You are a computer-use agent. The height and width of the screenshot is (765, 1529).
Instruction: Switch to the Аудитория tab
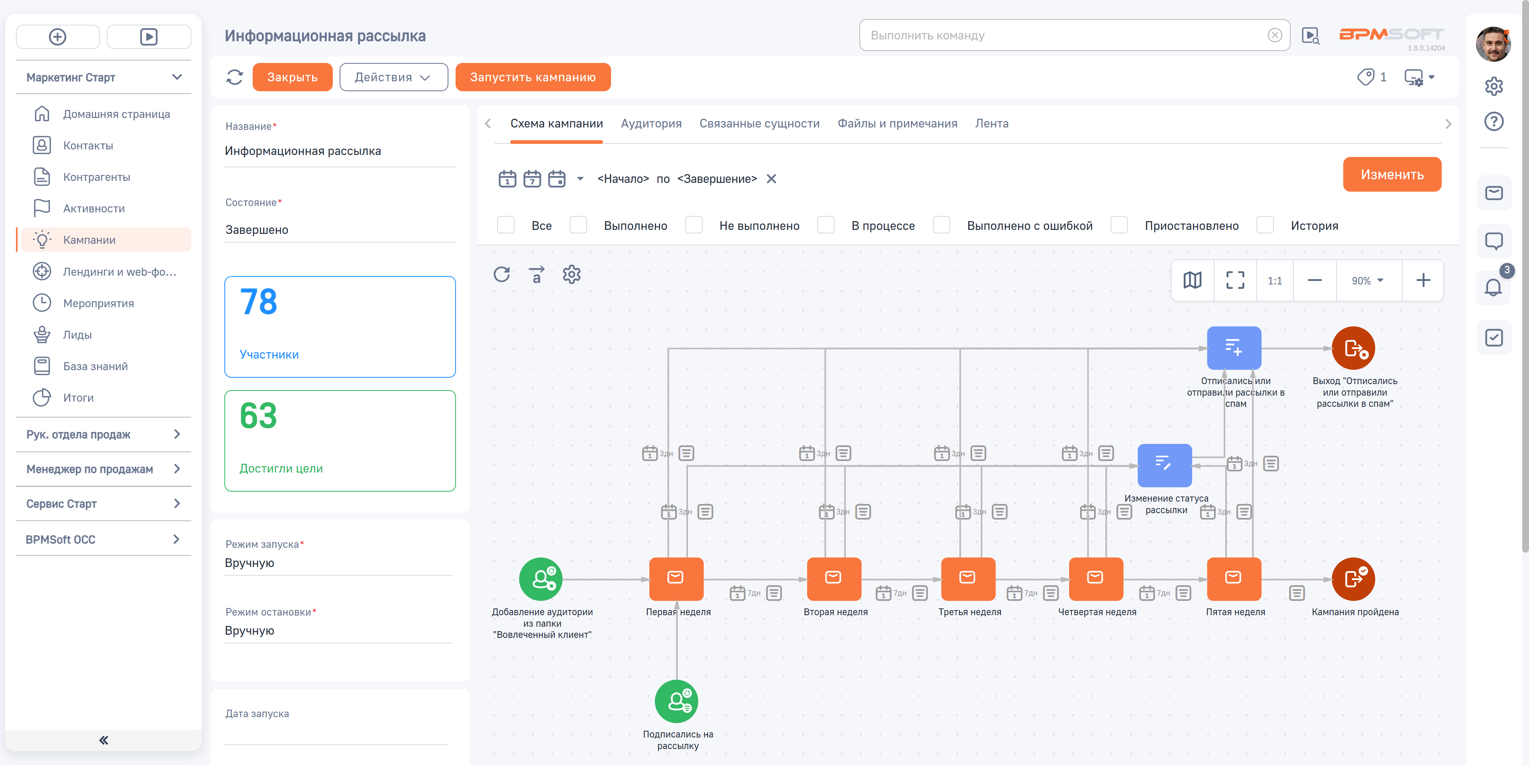tap(651, 124)
